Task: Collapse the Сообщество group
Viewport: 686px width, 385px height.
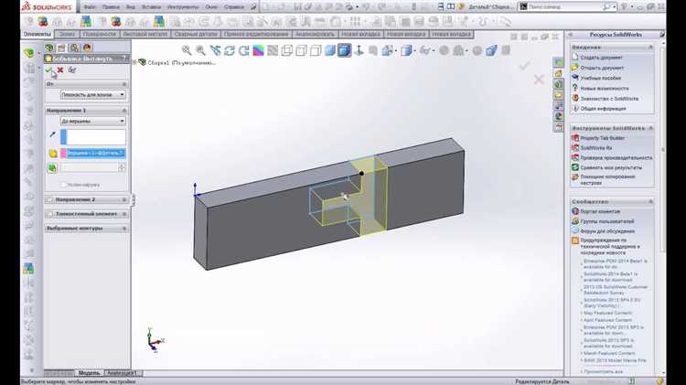Action: pyautogui.click(x=650, y=202)
